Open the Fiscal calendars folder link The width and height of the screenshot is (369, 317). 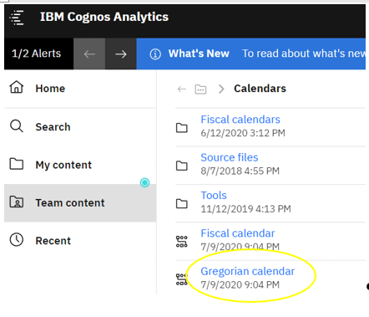point(240,120)
